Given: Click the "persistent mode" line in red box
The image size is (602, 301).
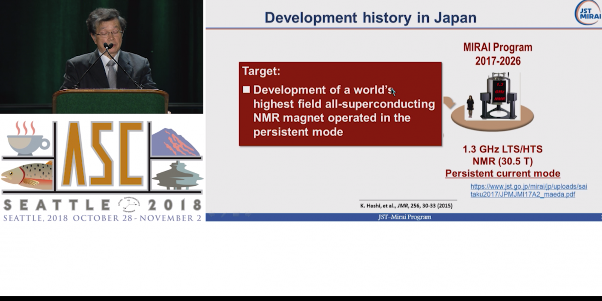Looking at the screenshot, I should 298,132.
